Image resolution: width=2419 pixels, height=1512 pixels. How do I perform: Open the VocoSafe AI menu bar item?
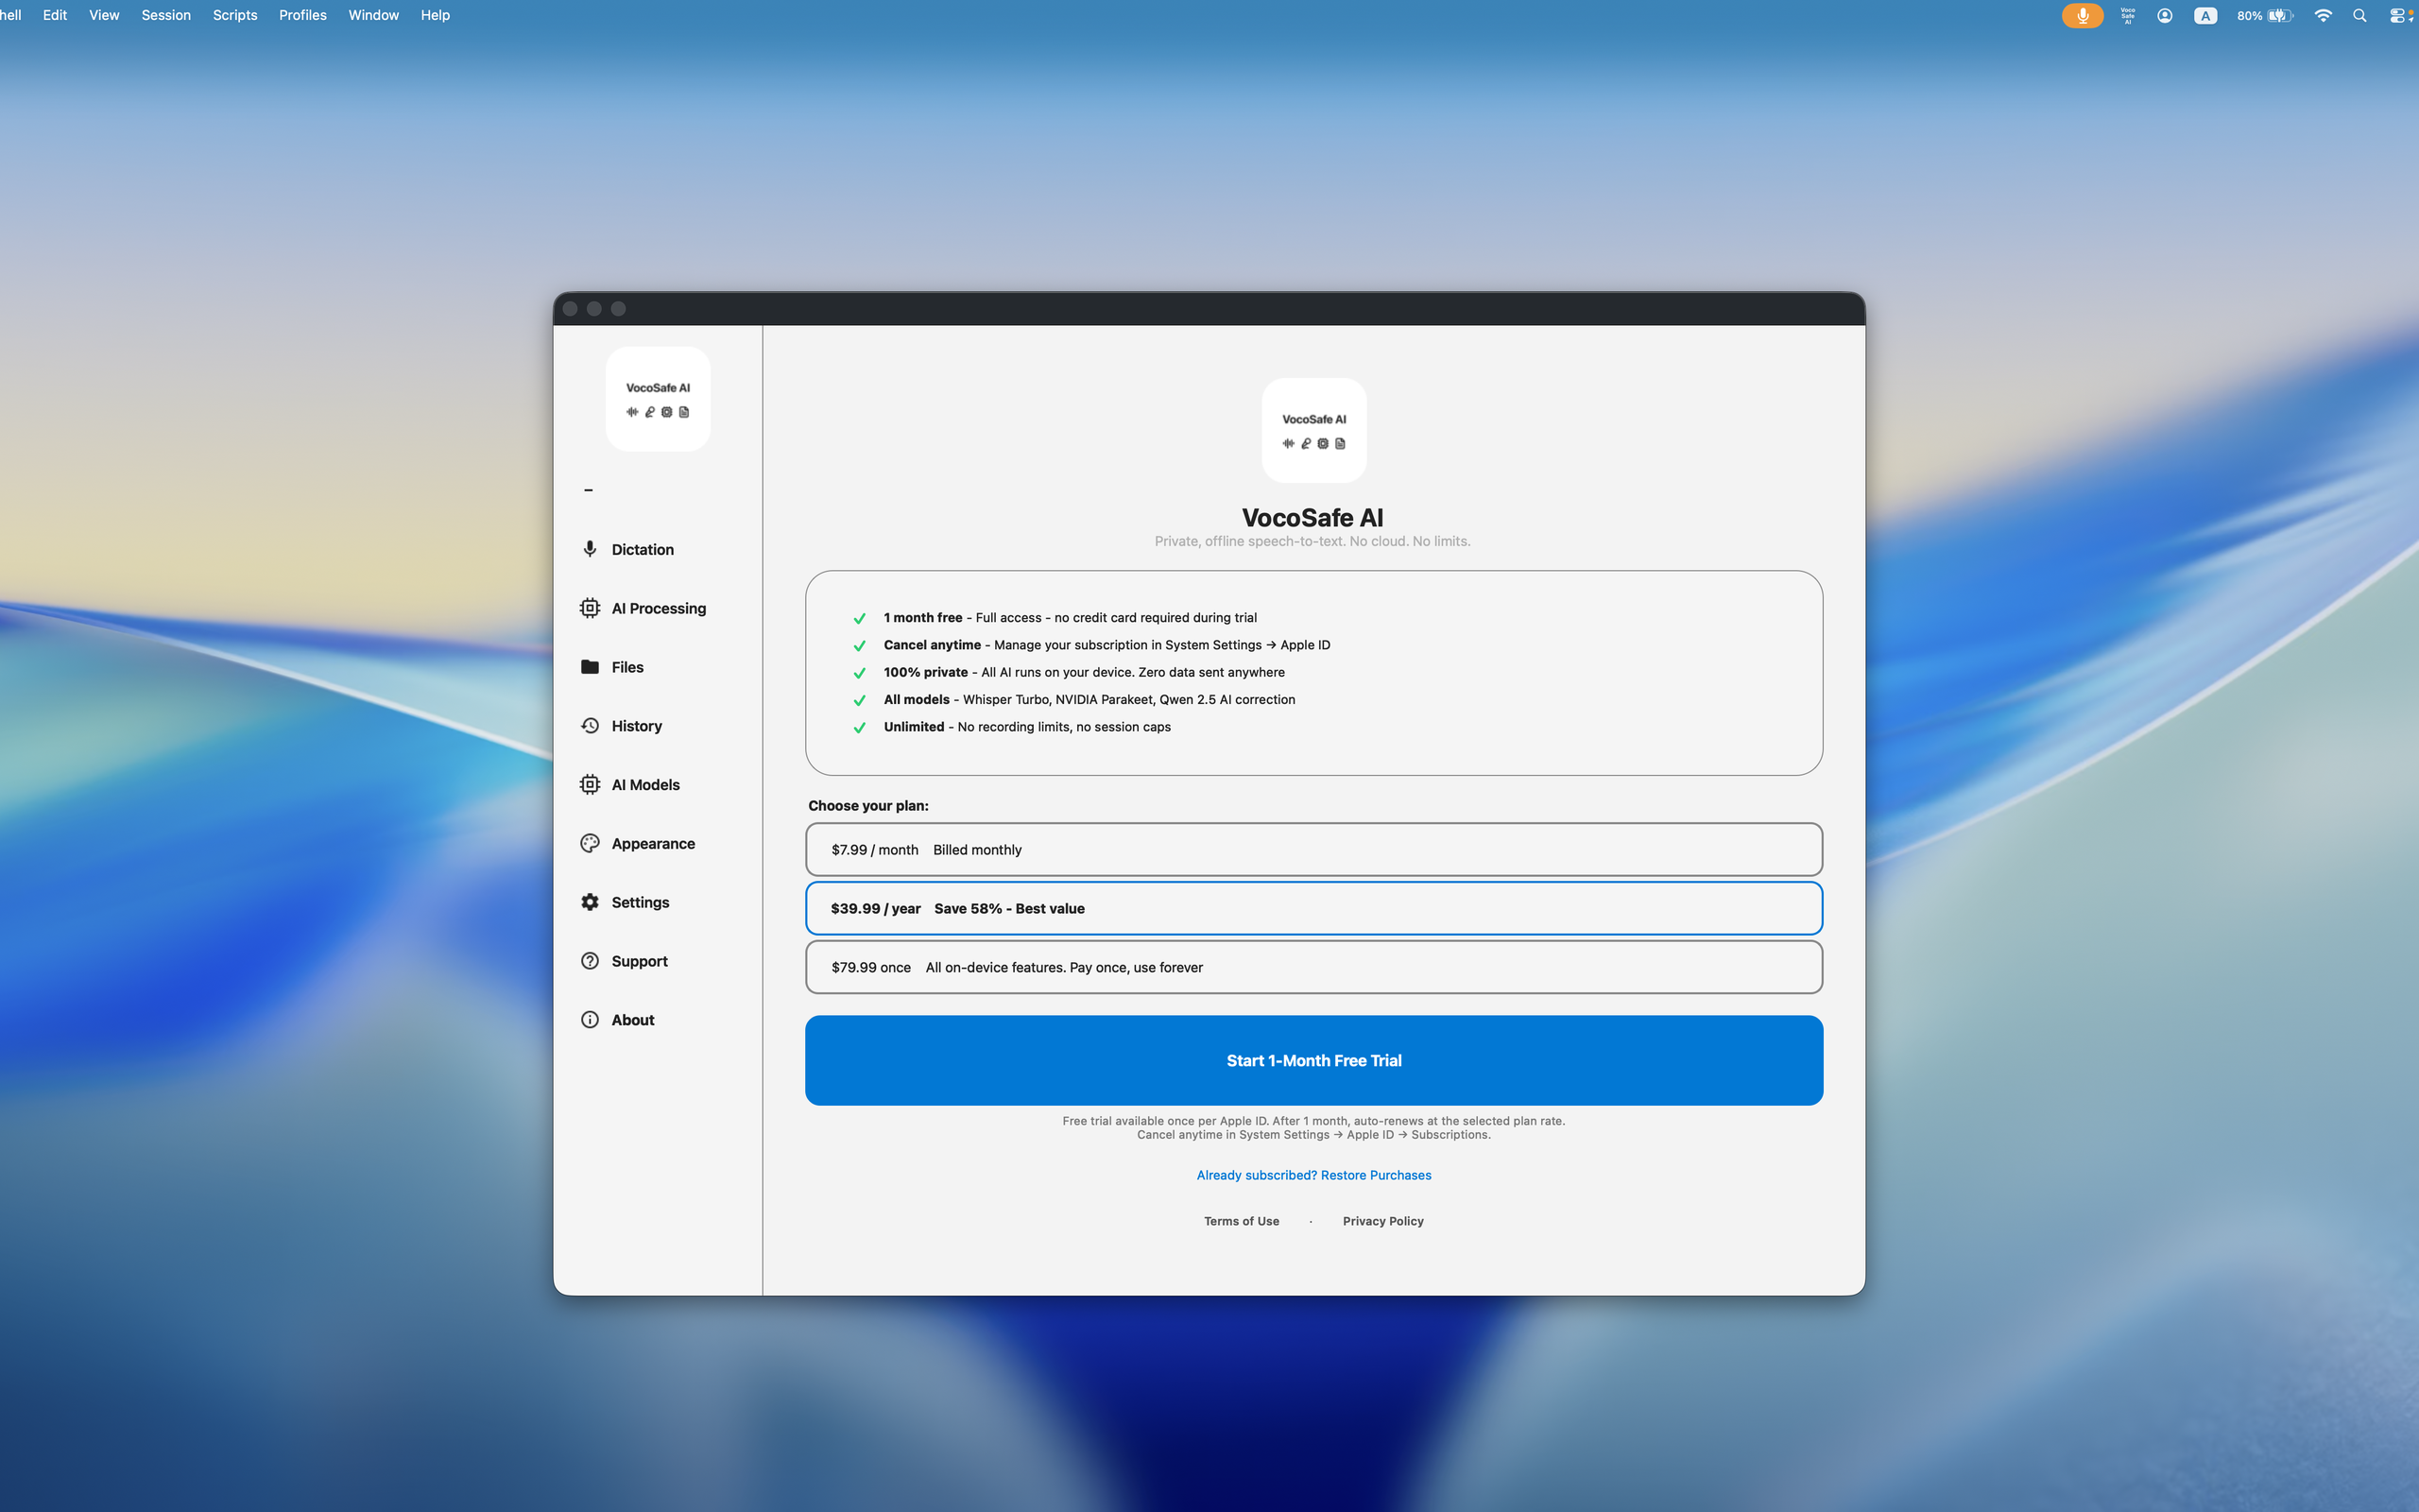(2127, 15)
